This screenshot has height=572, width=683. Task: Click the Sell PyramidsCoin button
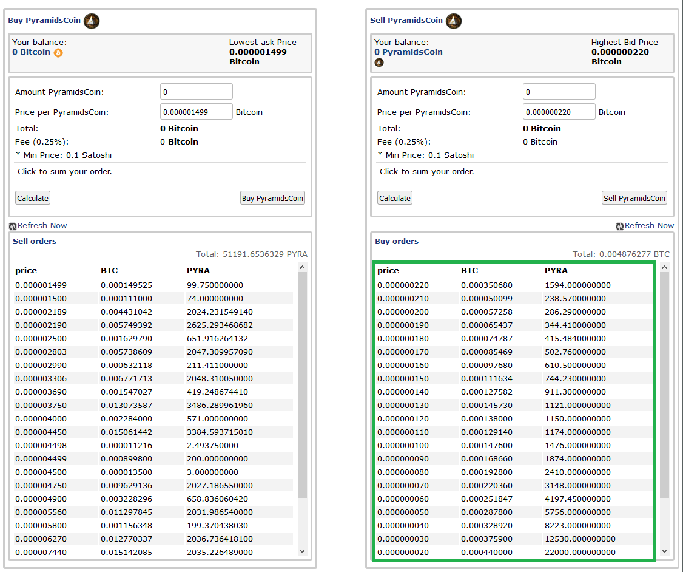[634, 198]
